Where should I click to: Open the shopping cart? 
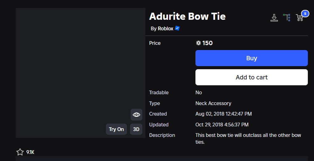pos(299,18)
